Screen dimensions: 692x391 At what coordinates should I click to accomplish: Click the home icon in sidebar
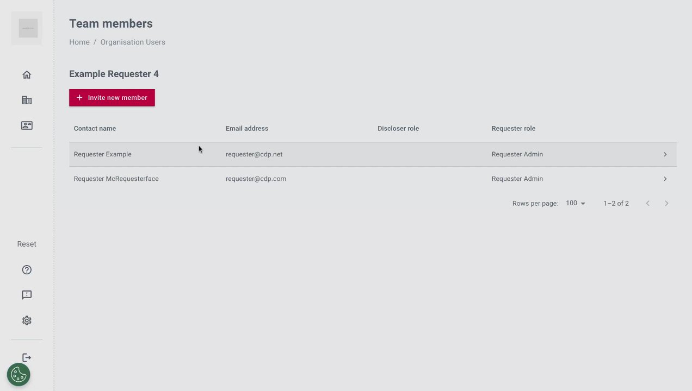click(27, 75)
